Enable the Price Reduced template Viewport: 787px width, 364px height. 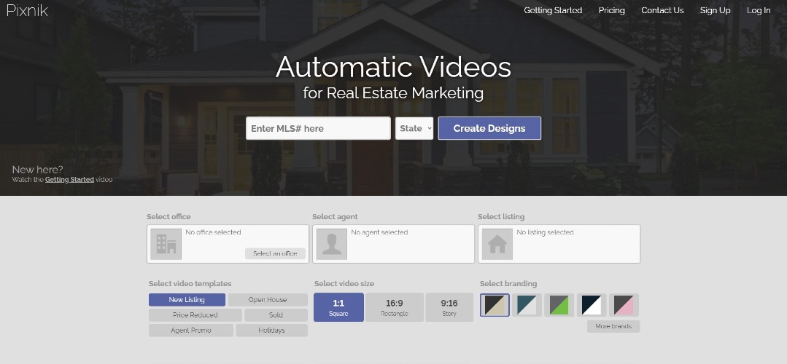click(195, 315)
